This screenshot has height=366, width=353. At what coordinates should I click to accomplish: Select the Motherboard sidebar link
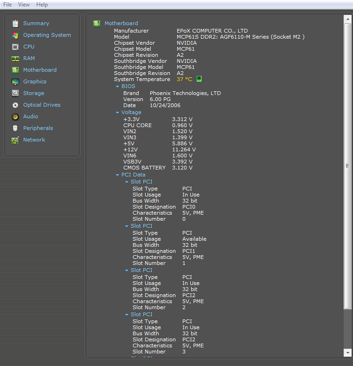coord(40,70)
